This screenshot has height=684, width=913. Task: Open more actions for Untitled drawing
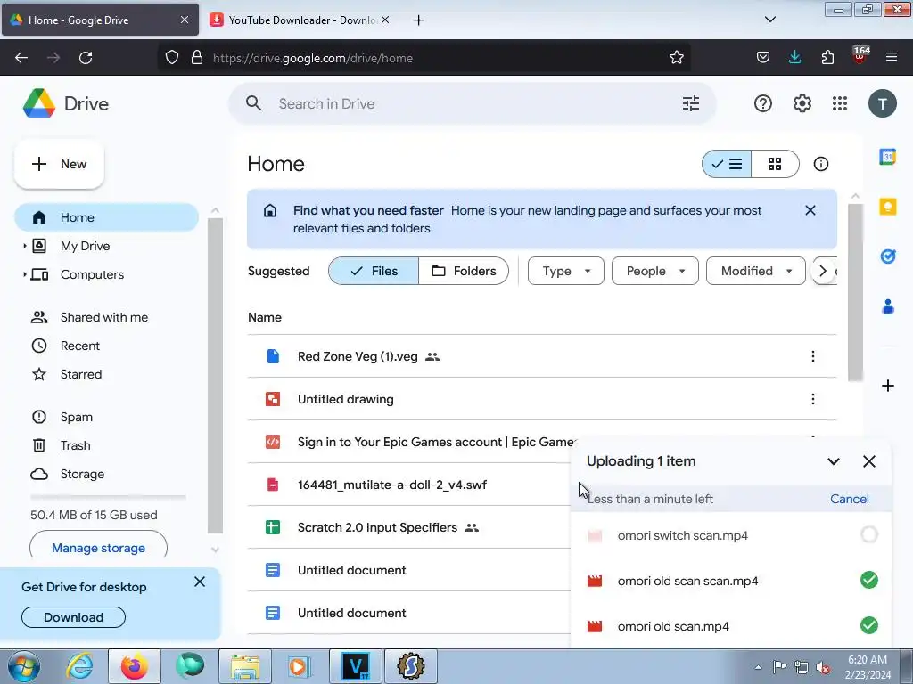click(x=813, y=399)
